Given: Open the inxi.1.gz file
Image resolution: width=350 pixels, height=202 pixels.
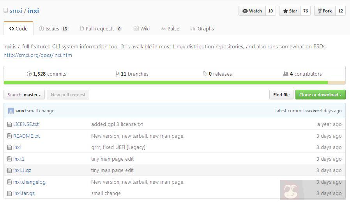Looking at the screenshot, I should (22, 170).
